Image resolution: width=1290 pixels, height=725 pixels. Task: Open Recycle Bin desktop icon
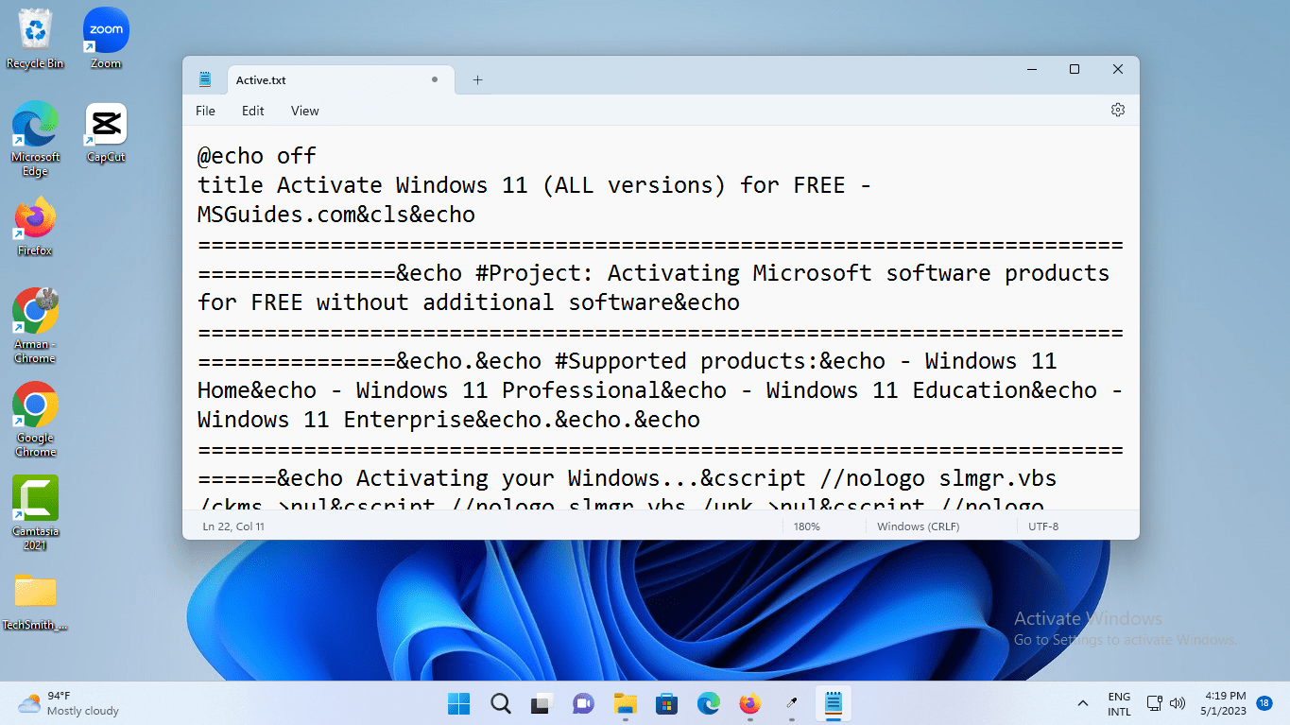(x=35, y=38)
